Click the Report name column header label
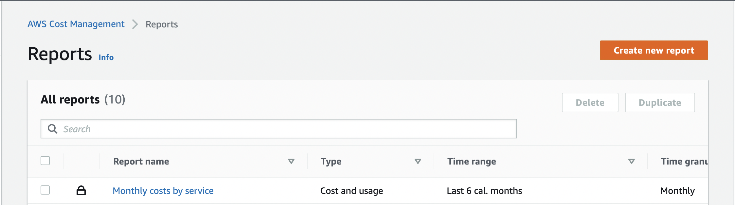This screenshot has height=205, width=735. pos(141,162)
